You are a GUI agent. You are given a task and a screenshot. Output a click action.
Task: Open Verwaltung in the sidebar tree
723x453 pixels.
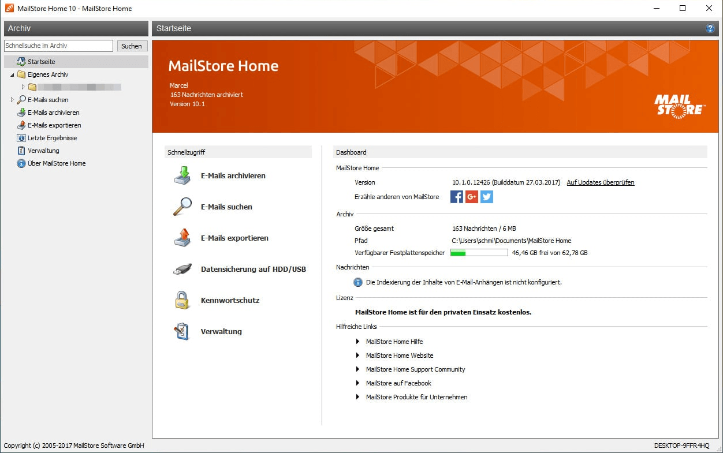43,151
